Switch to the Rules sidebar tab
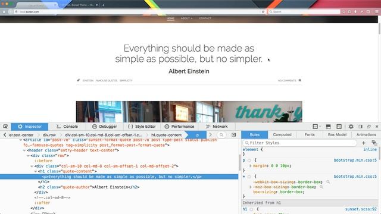The image size is (381, 214). tap(255, 135)
